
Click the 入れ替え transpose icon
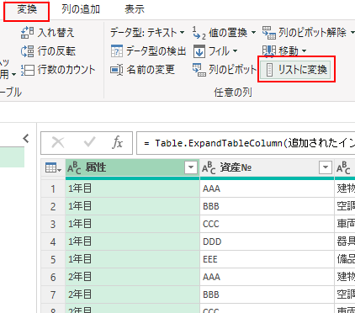point(28,33)
